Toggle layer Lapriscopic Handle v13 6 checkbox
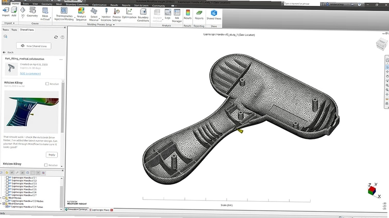This screenshot has height=218, width=389. (7, 192)
